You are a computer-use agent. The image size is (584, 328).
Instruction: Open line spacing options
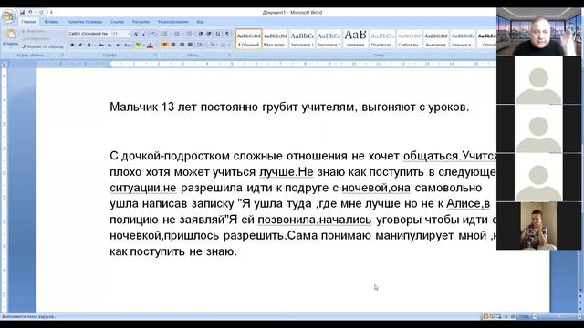201,45
